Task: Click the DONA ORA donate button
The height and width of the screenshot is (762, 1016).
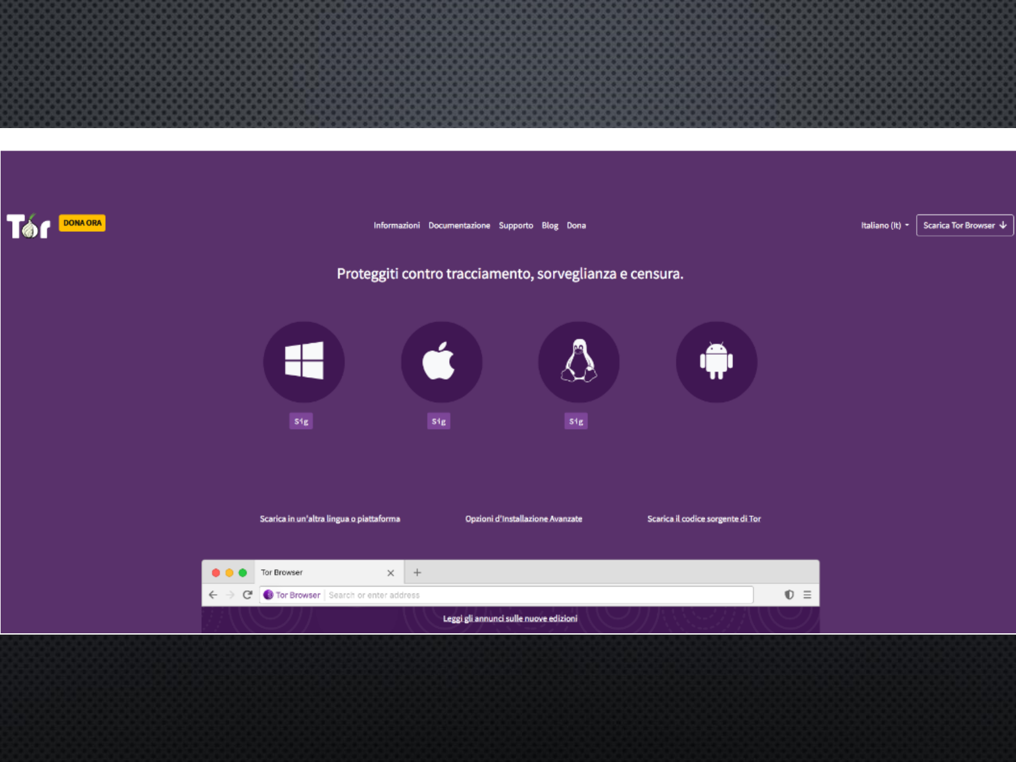Action: pyautogui.click(x=83, y=223)
